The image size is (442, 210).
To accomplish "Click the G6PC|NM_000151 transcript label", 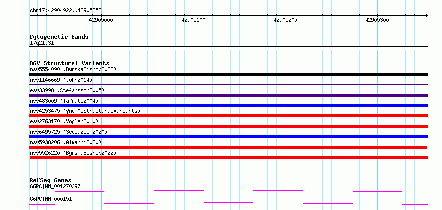I will coord(51,199).
